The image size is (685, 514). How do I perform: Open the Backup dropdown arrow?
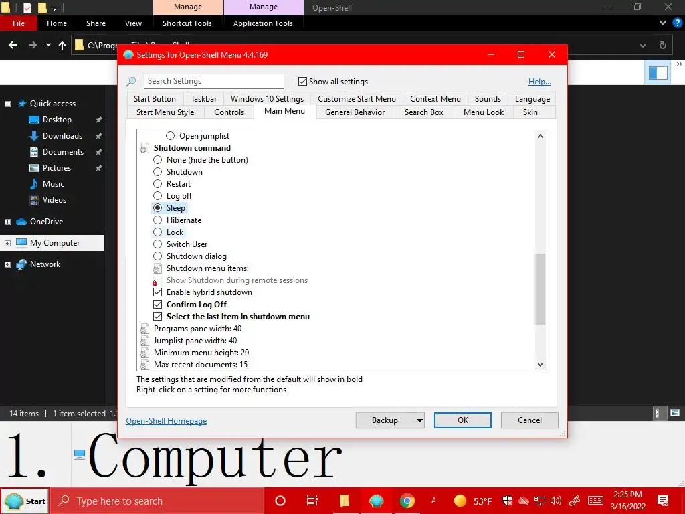[419, 420]
